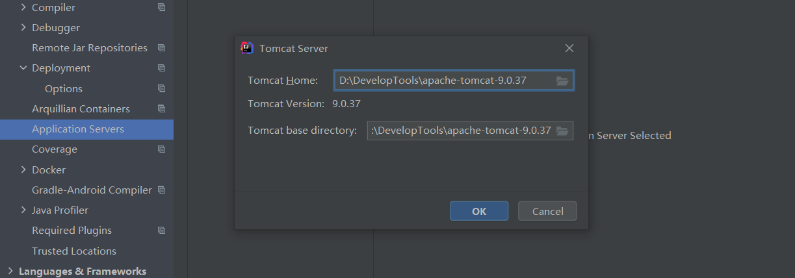Expand the Debugger settings node
This screenshot has width=795, height=278.
pos(23,28)
